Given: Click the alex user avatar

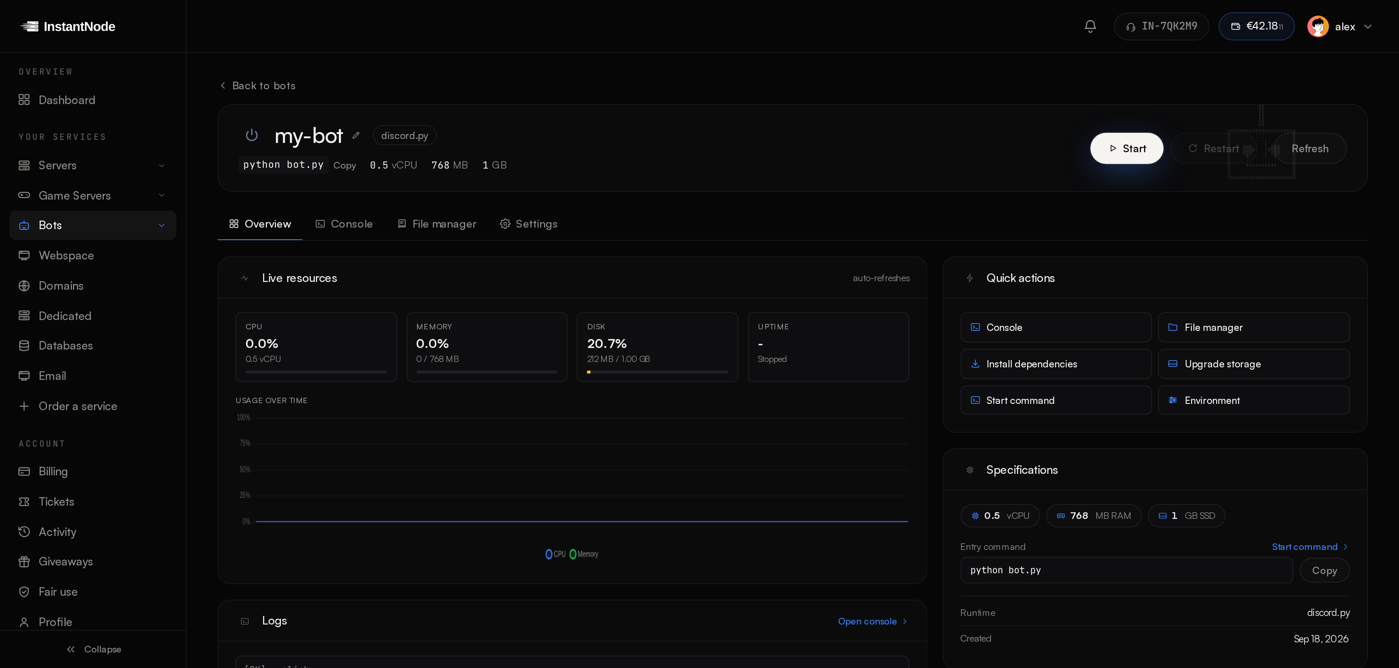Looking at the screenshot, I should point(1317,26).
